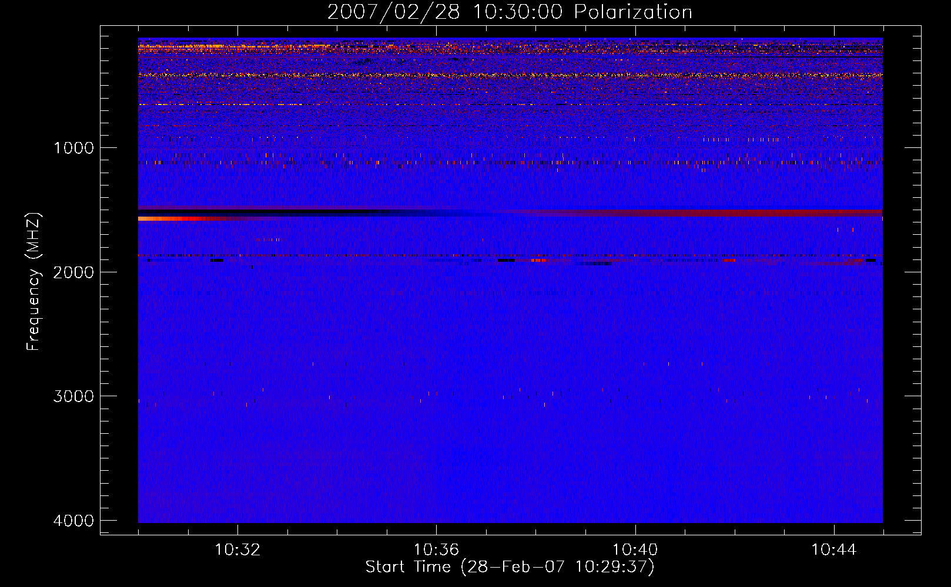Select the 'Frequency (MHZ)' y-axis label
The height and width of the screenshot is (587, 951).
tap(34, 282)
